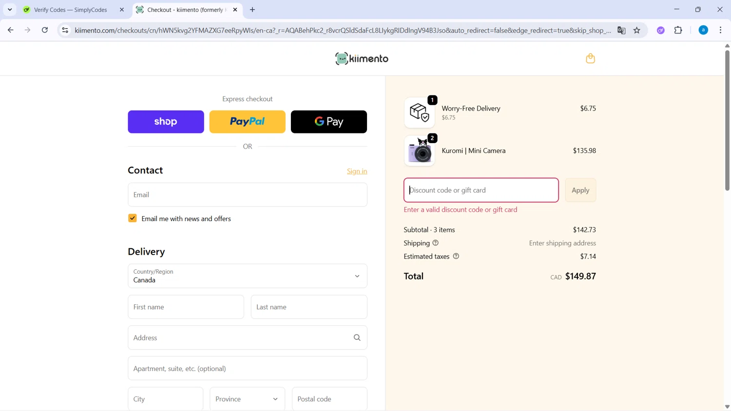This screenshot has height=411, width=731.
Task: Close the Verify Codes SimplyCodes tab
Action: click(x=122, y=10)
